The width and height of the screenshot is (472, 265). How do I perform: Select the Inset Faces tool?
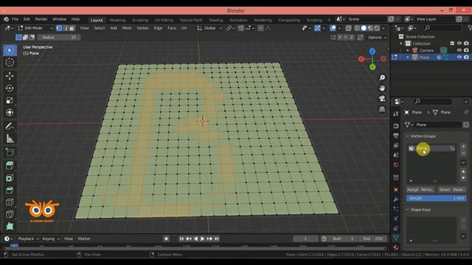[10, 178]
